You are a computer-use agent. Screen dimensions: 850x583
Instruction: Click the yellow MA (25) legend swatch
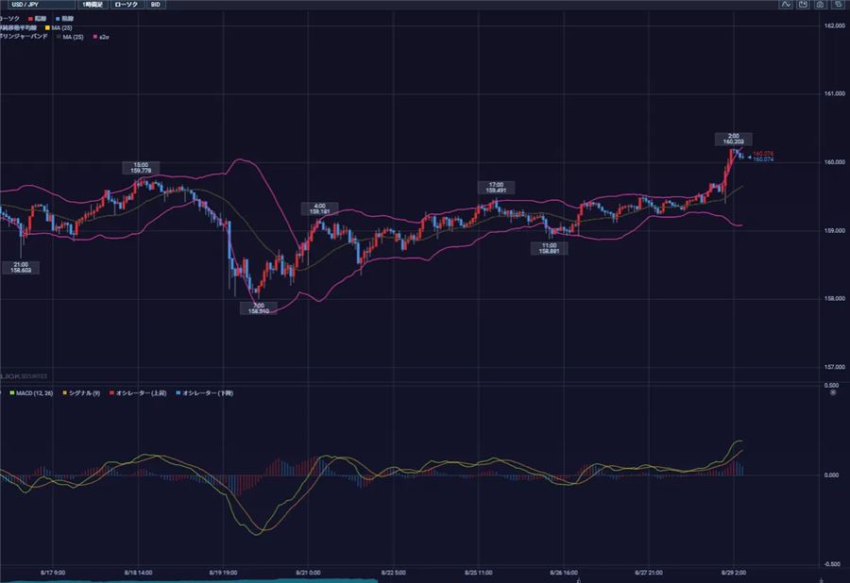coord(48,27)
